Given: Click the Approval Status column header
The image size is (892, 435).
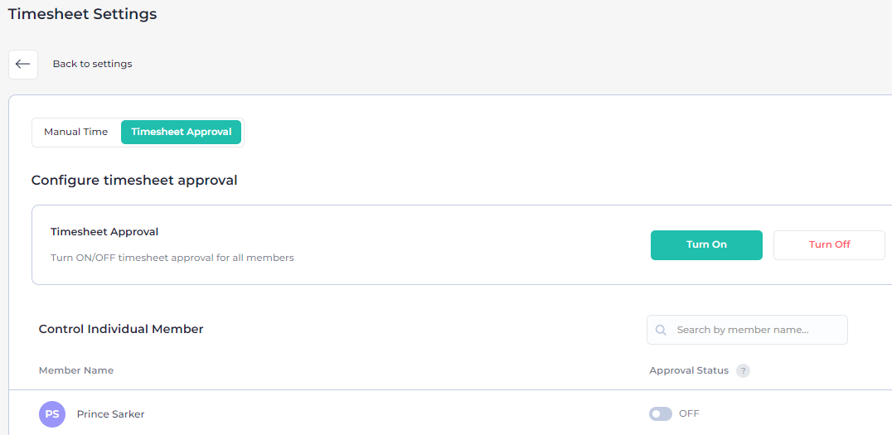Looking at the screenshot, I should point(689,370).
